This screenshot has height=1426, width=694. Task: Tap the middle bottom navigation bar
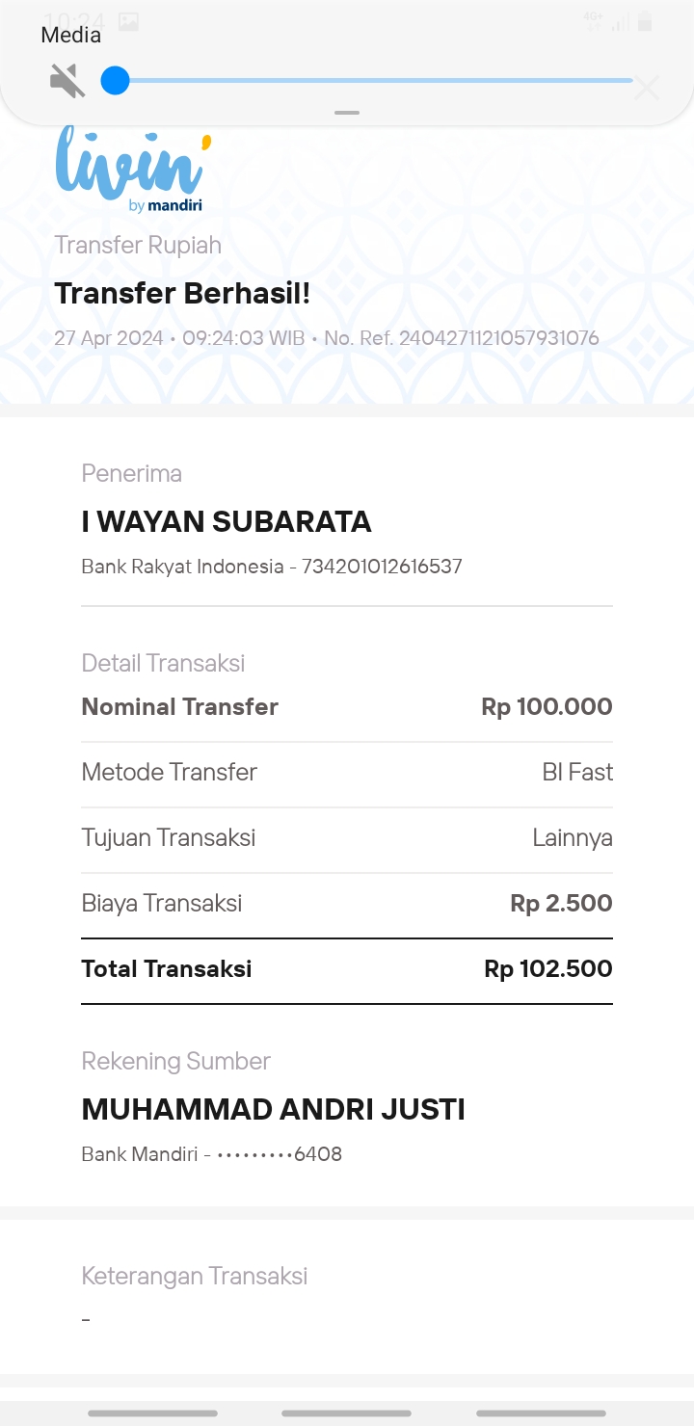tap(347, 1413)
